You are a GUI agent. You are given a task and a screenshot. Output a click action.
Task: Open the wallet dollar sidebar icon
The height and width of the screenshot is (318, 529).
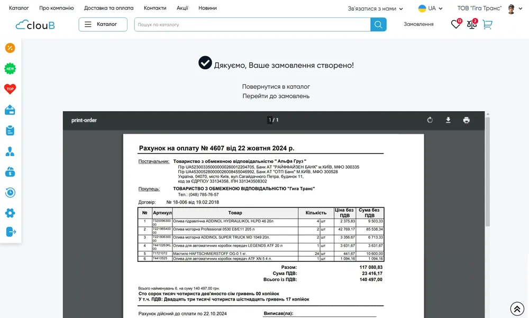point(10,172)
